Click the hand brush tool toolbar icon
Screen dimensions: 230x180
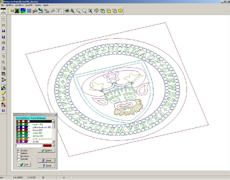35,11
